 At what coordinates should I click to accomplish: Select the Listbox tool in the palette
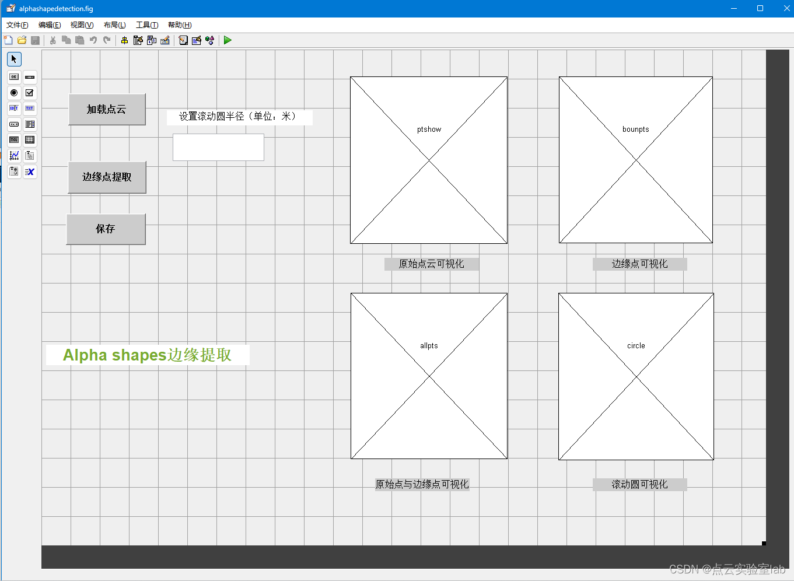[x=30, y=124]
